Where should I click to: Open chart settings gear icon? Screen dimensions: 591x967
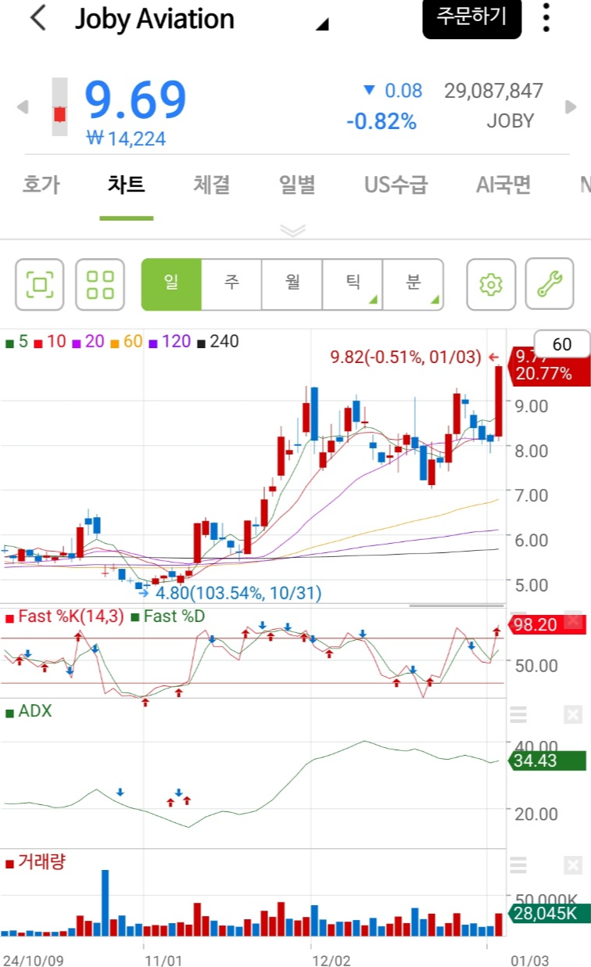491,284
